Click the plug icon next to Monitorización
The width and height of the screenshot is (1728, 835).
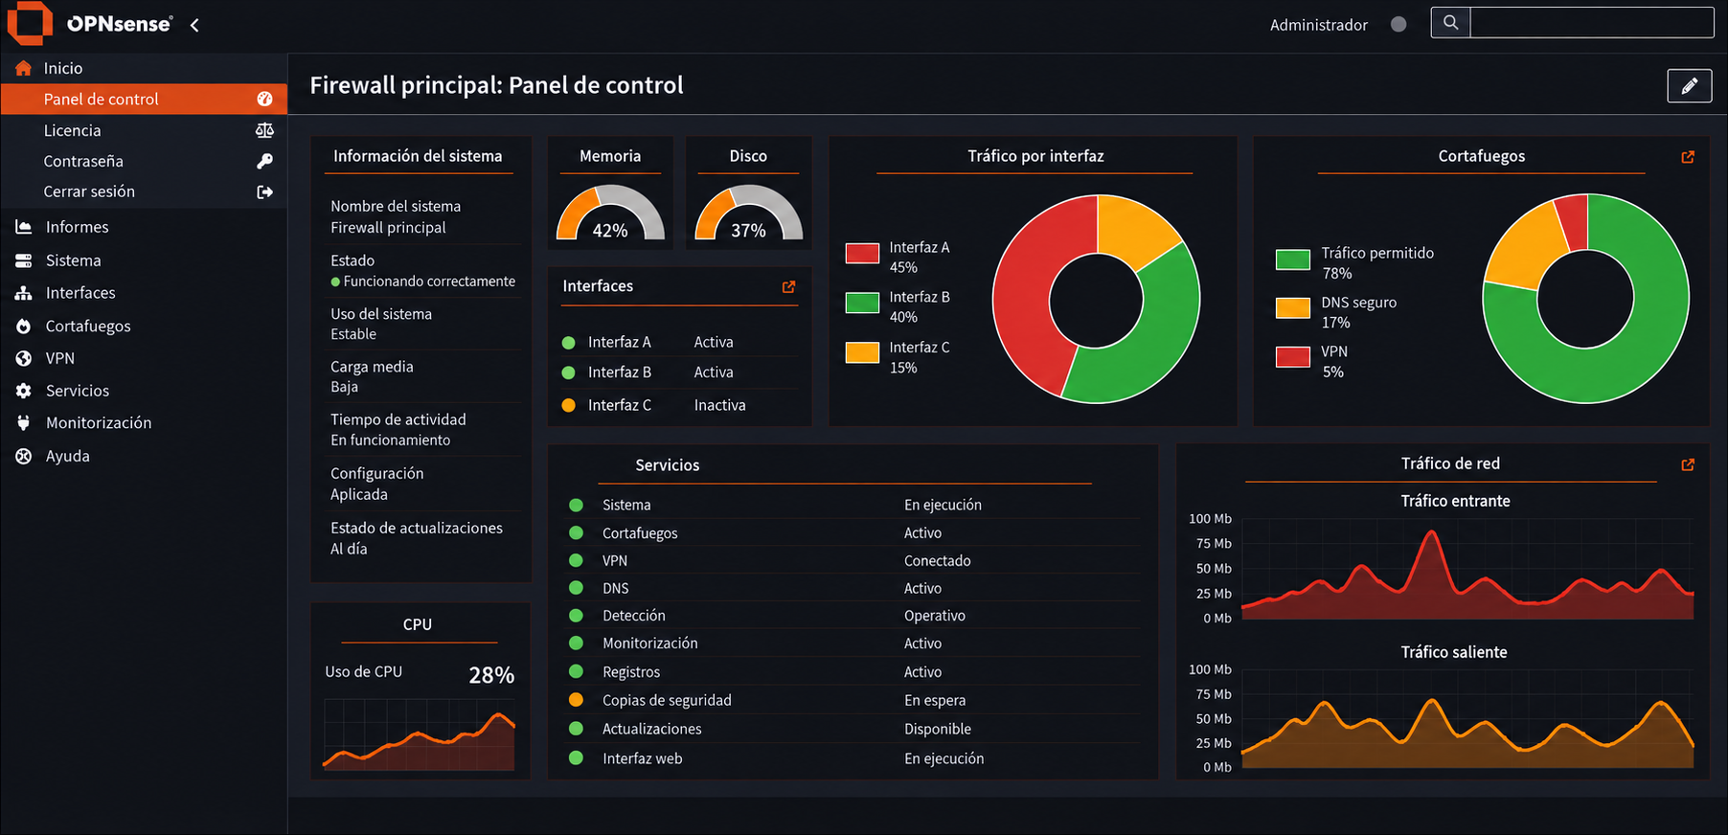tap(23, 422)
